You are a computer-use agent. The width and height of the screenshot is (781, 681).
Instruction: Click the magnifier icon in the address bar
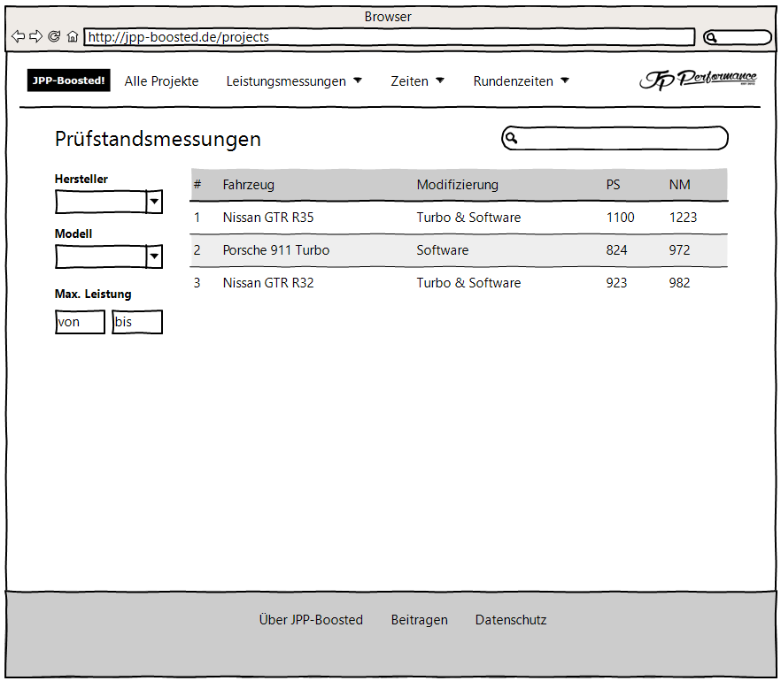(713, 36)
